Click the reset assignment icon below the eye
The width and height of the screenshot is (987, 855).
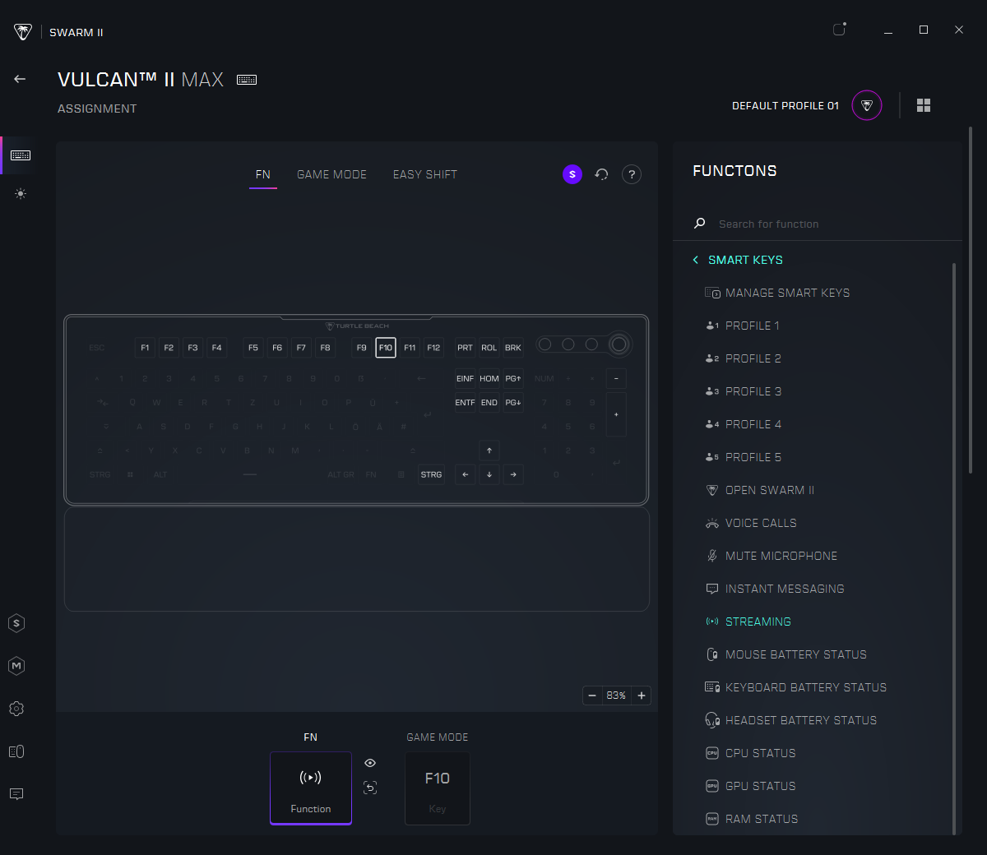coord(370,787)
